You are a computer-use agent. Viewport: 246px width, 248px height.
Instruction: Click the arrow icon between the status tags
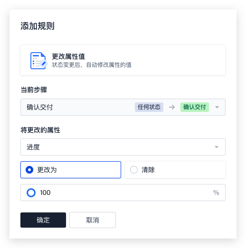172,107
